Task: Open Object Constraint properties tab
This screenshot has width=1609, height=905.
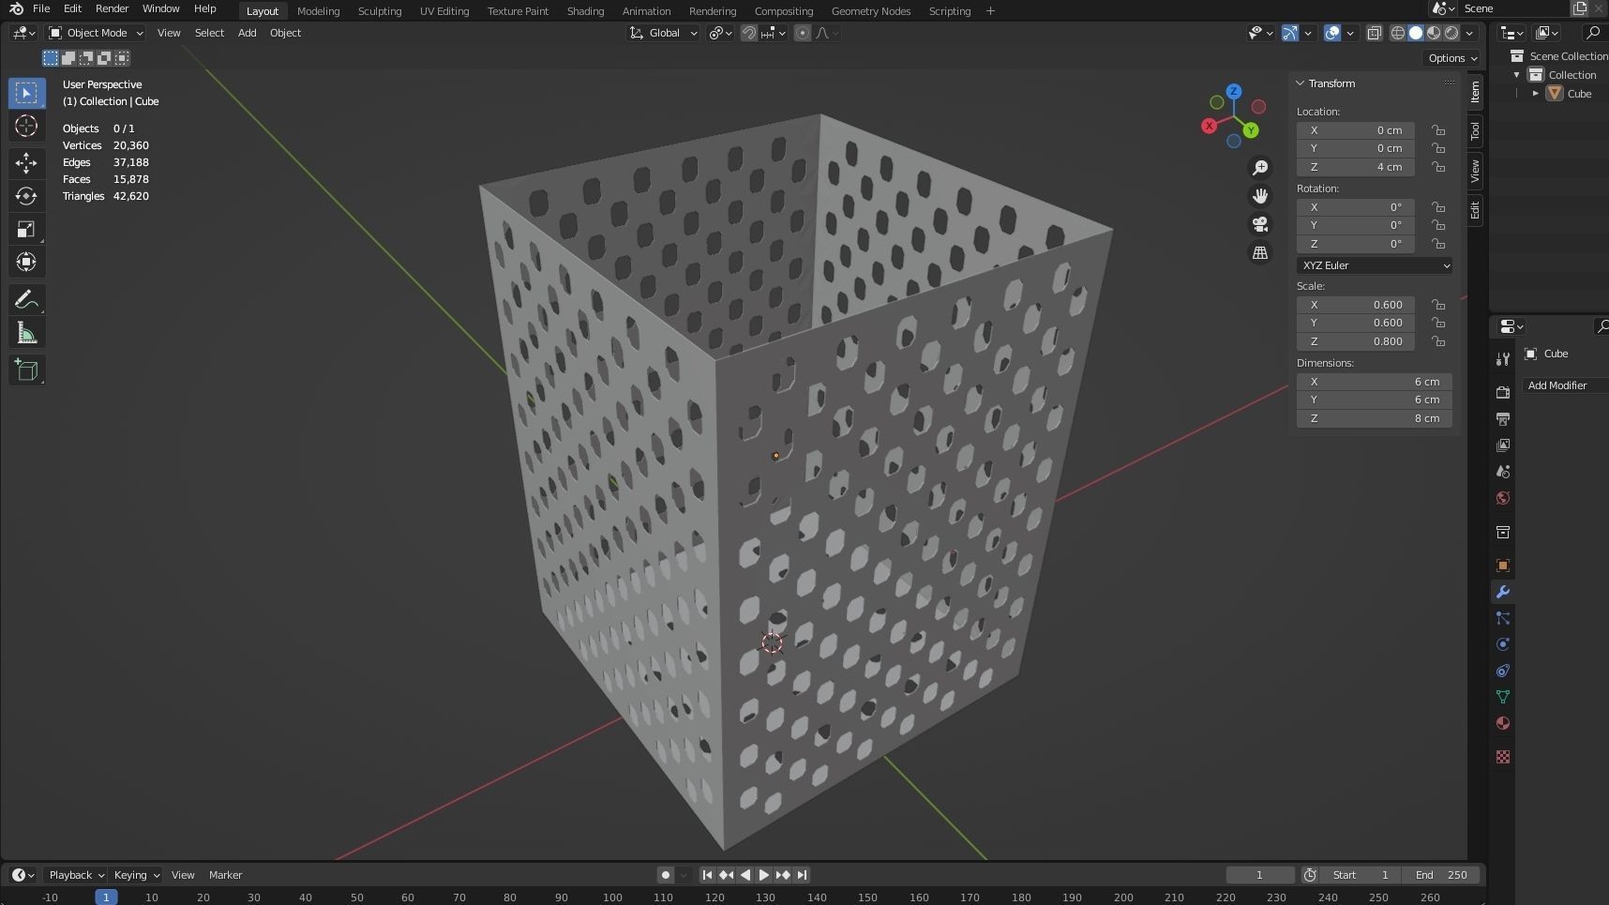Action: 1503,671
